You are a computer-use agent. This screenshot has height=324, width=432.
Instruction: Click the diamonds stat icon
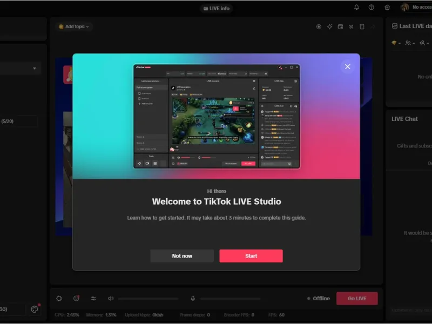[394, 43]
